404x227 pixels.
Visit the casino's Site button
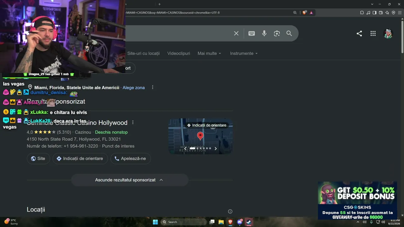tap(38, 159)
